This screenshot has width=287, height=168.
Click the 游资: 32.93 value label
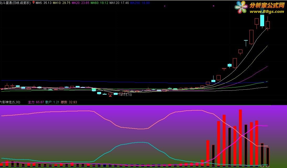69,102
